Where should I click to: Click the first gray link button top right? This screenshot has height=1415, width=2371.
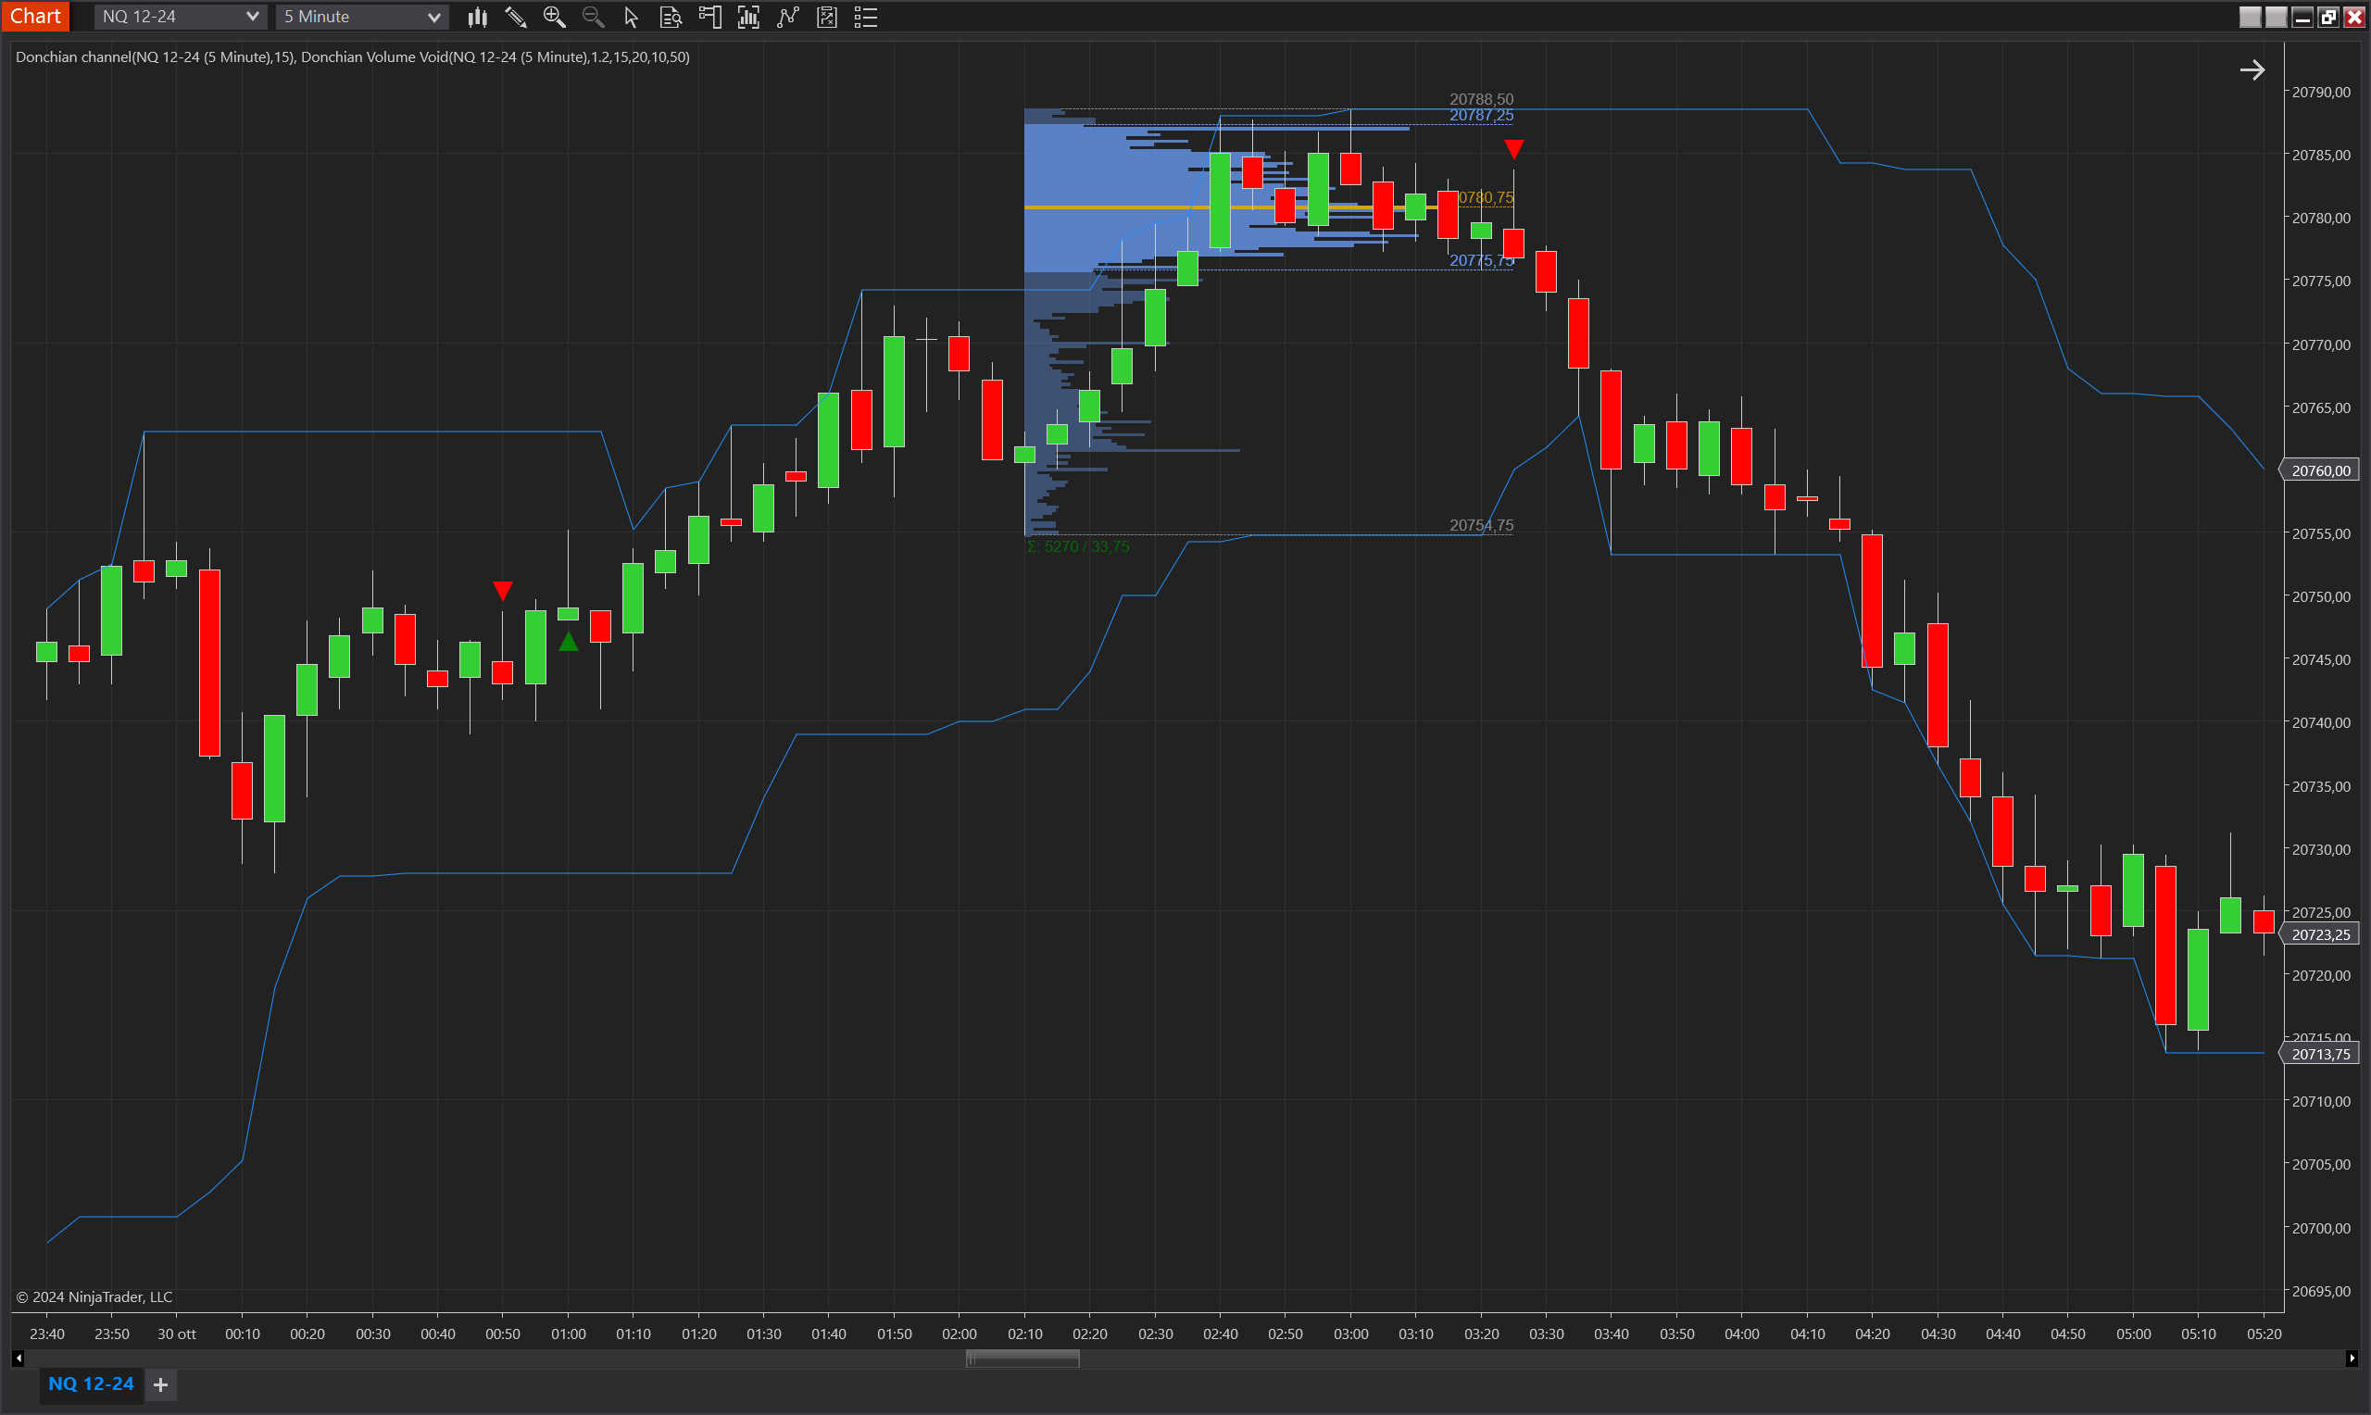coord(2250,17)
